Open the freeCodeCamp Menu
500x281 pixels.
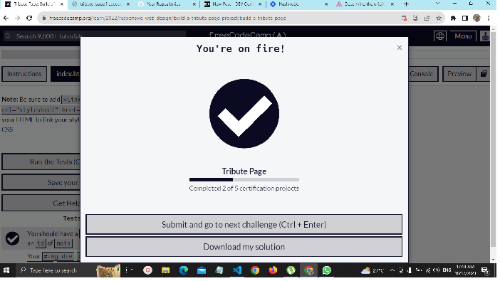pyautogui.click(x=463, y=36)
